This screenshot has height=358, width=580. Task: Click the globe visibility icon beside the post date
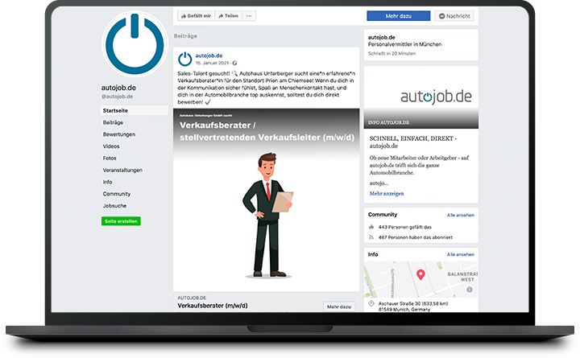click(x=234, y=64)
